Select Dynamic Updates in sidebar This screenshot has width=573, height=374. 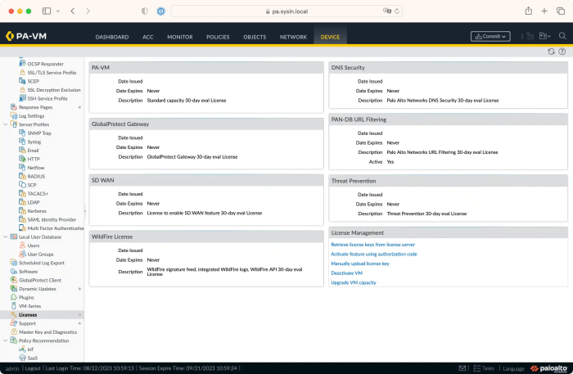click(x=38, y=289)
